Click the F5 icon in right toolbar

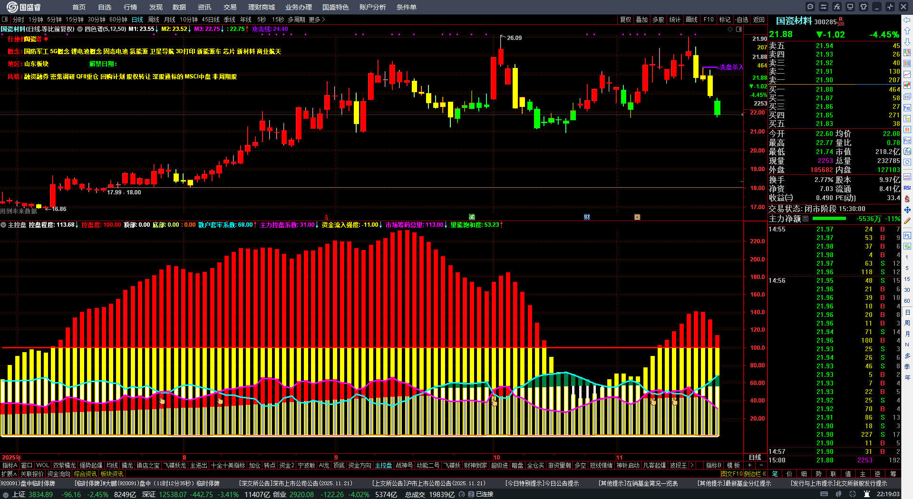(x=907, y=235)
